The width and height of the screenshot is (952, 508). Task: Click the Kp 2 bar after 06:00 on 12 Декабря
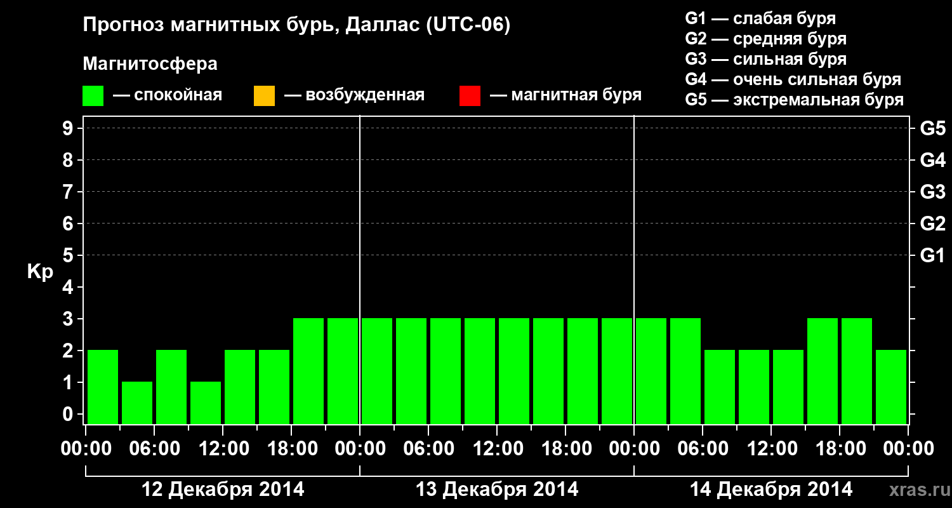(171, 387)
